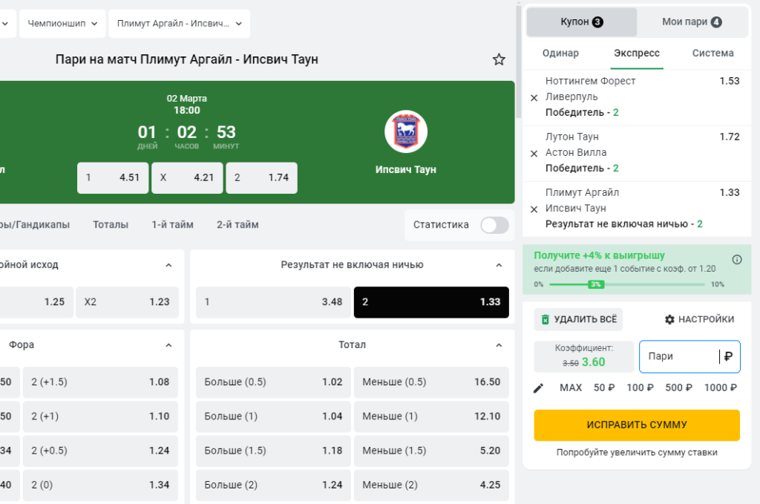Select draw-no-bet outcome 1 at 3.48

273,302
